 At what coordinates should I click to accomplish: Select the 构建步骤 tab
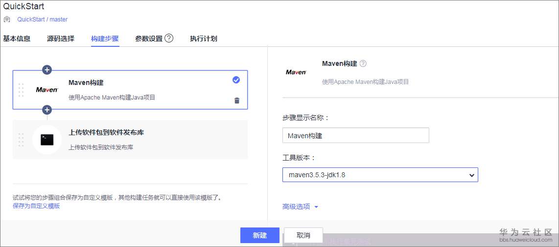coord(105,39)
